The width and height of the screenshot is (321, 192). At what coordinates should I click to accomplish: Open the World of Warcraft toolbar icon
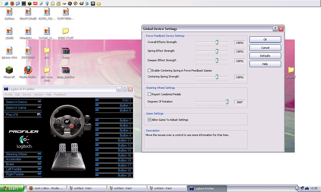tap(70, 3)
